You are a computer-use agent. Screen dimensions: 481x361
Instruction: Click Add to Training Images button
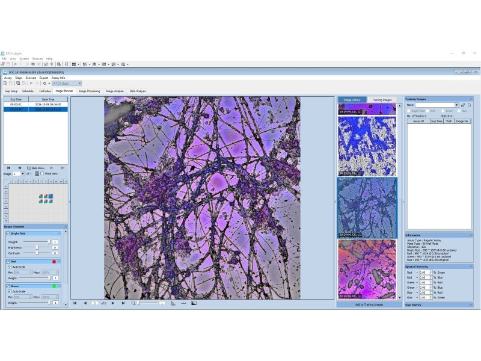(x=369, y=304)
